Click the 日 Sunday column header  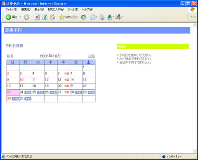pos(13,62)
